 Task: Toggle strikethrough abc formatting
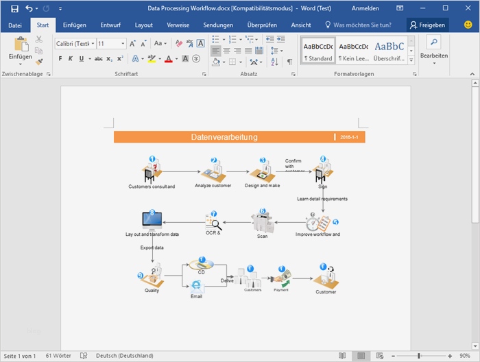click(x=98, y=59)
